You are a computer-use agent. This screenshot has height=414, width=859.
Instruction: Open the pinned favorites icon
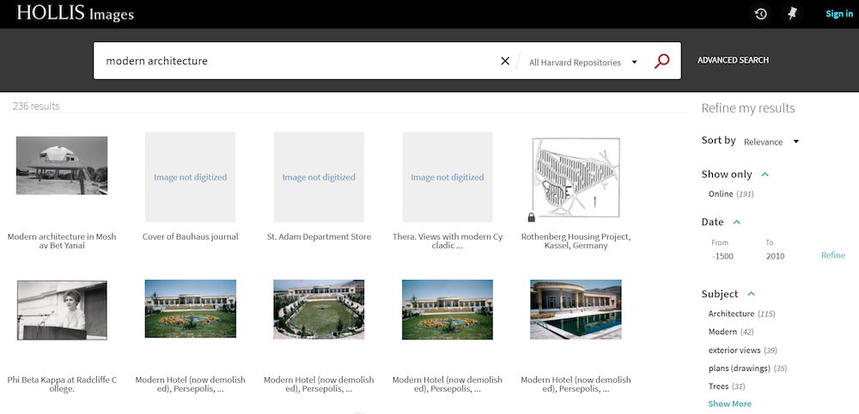tap(792, 14)
